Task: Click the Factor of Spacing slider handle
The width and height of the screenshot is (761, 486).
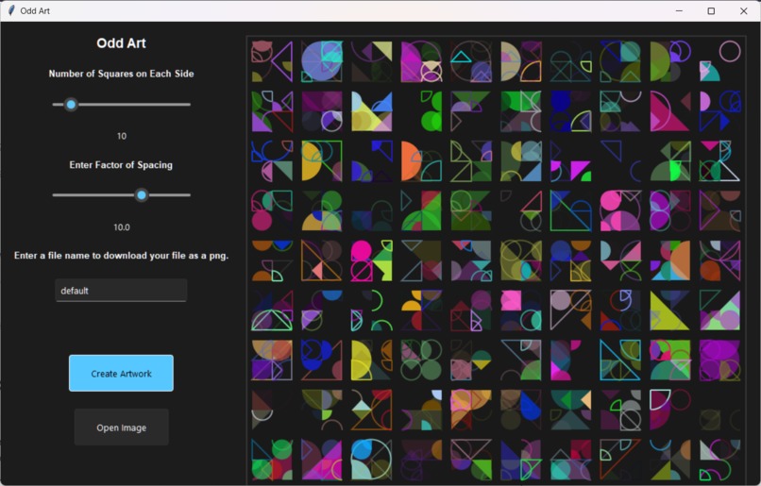Action: (142, 195)
